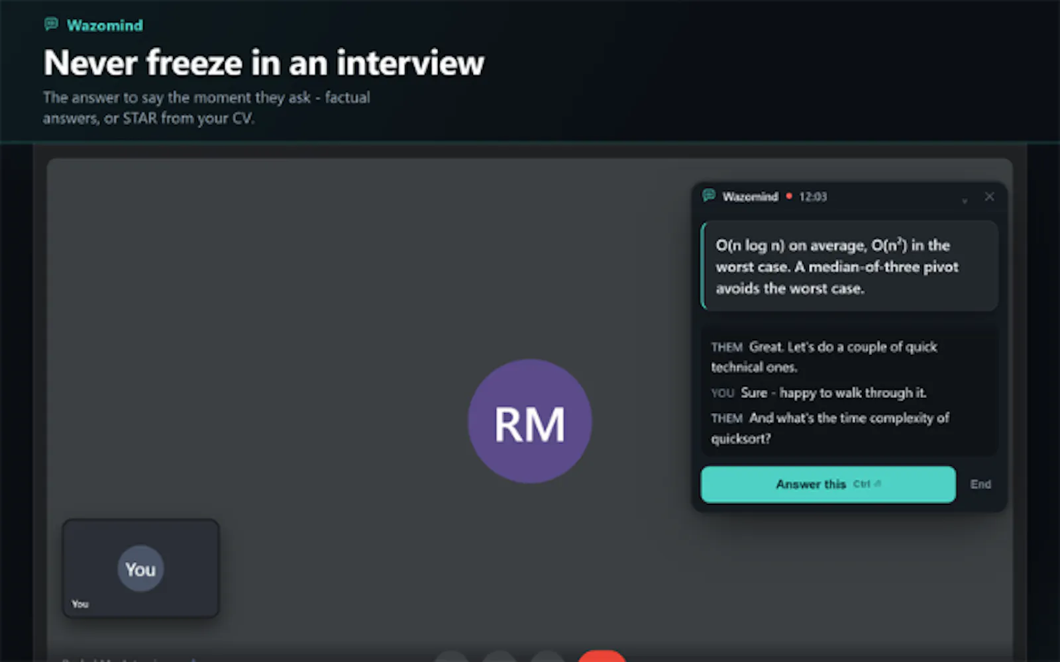Click "And what's the time complexity of quicksort?" line

(830, 428)
